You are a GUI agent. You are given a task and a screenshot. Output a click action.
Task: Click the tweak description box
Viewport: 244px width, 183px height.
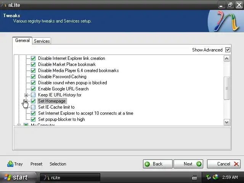click(x=122, y=138)
